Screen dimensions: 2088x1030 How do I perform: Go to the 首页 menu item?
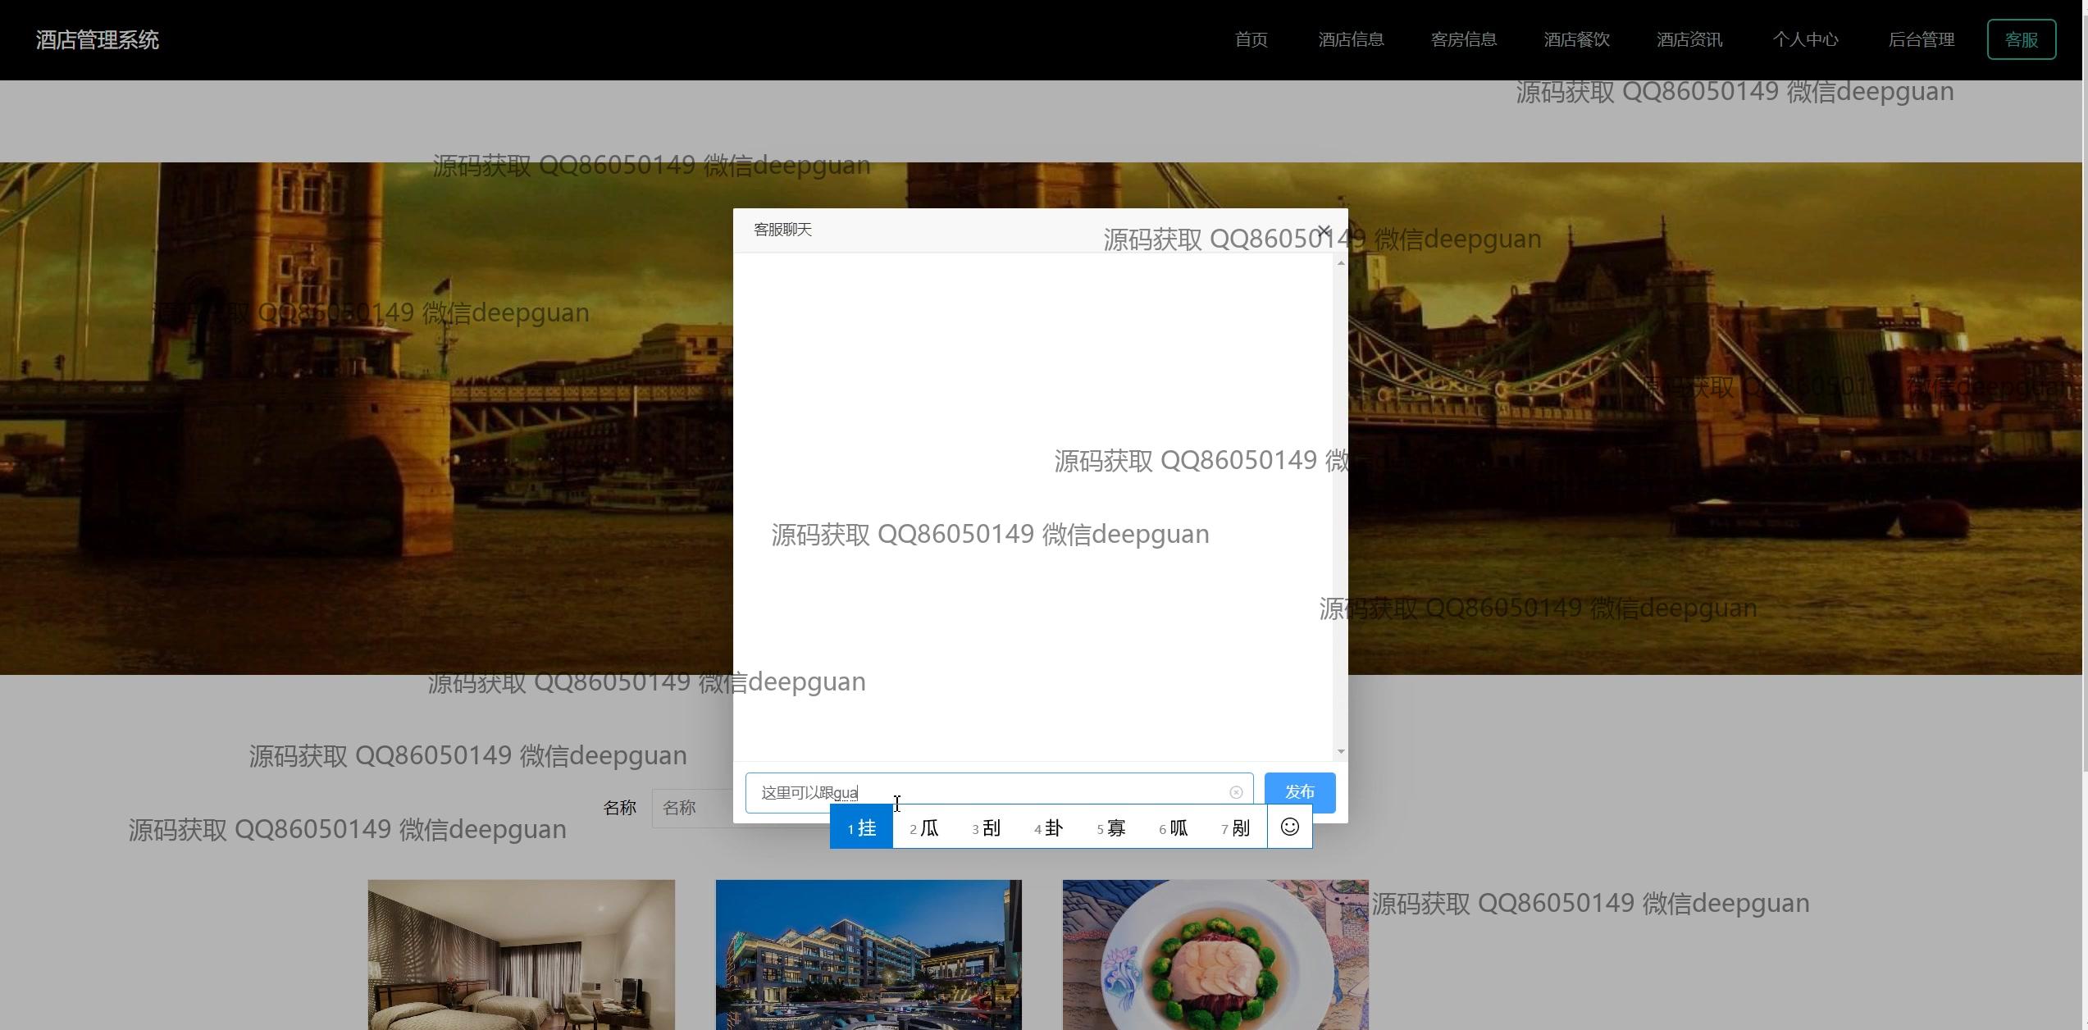[1251, 40]
